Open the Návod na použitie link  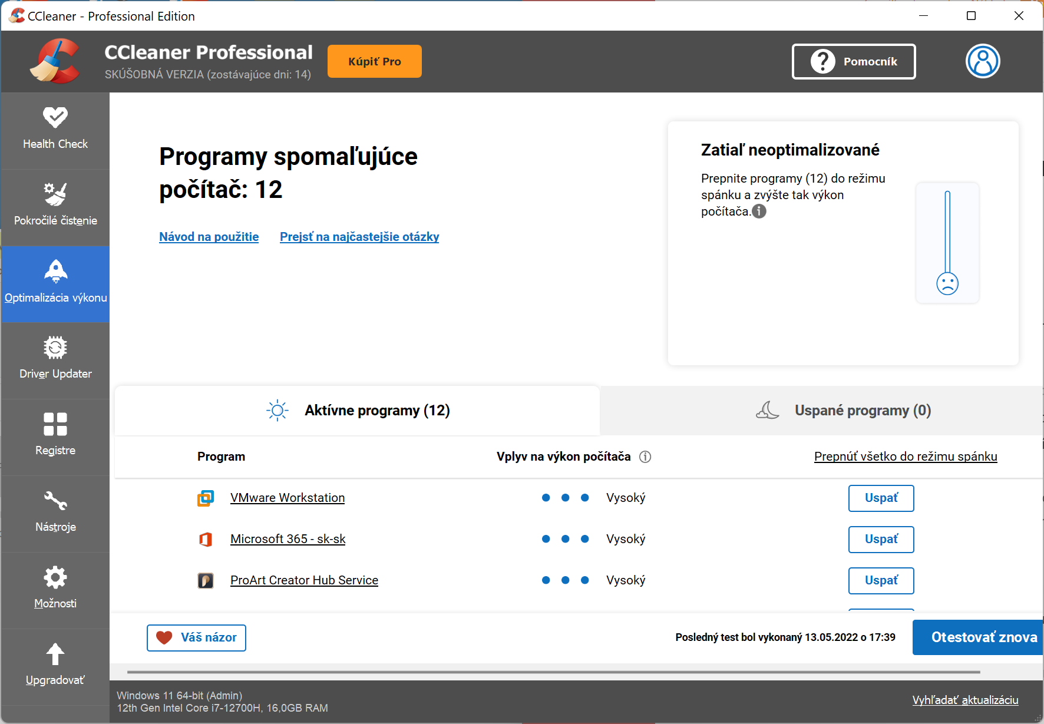point(209,237)
